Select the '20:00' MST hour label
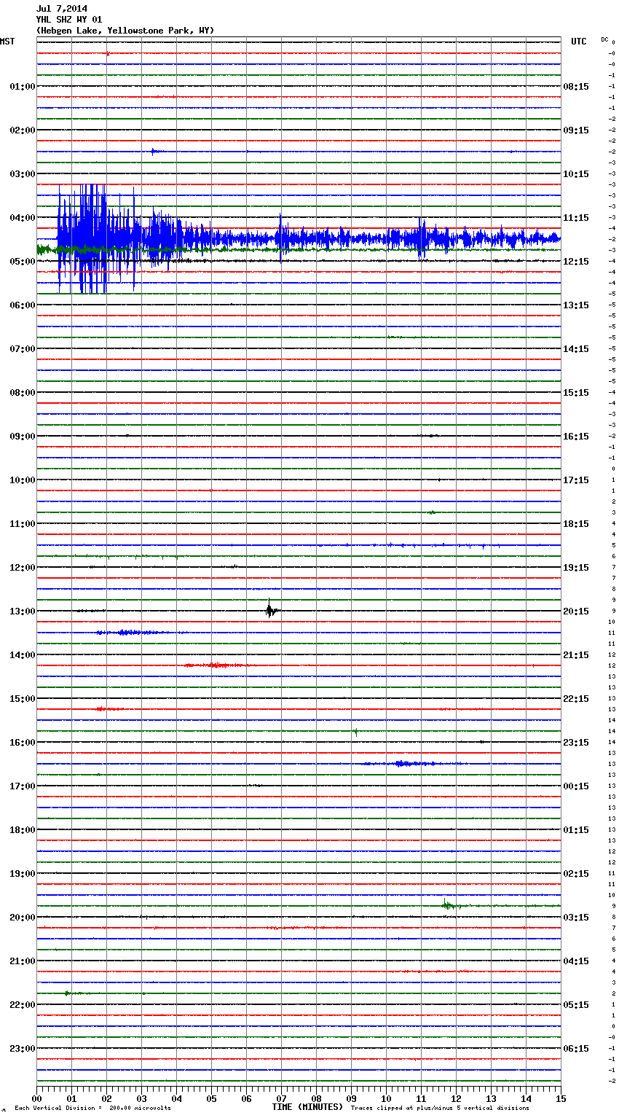Image resolution: width=619 pixels, height=1118 pixels. (x=23, y=918)
